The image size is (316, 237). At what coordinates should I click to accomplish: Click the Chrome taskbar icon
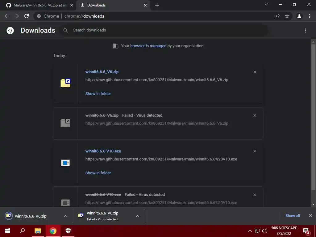pyautogui.click(x=53, y=231)
